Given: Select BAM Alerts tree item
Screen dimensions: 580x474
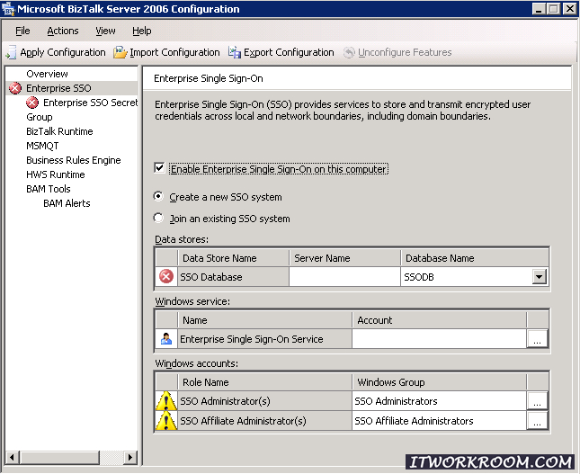Looking at the screenshot, I should tap(67, 203).
